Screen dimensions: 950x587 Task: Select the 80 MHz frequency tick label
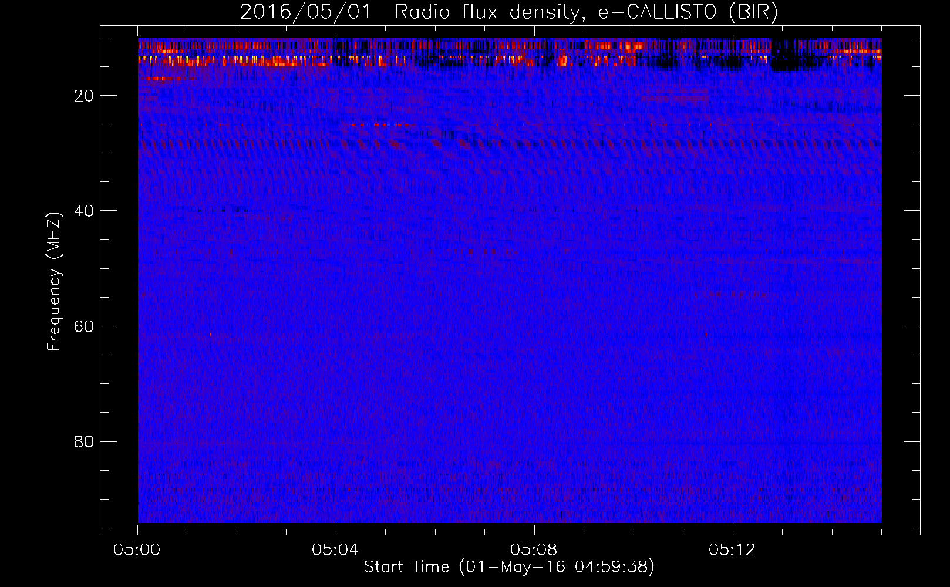(85, 441)
